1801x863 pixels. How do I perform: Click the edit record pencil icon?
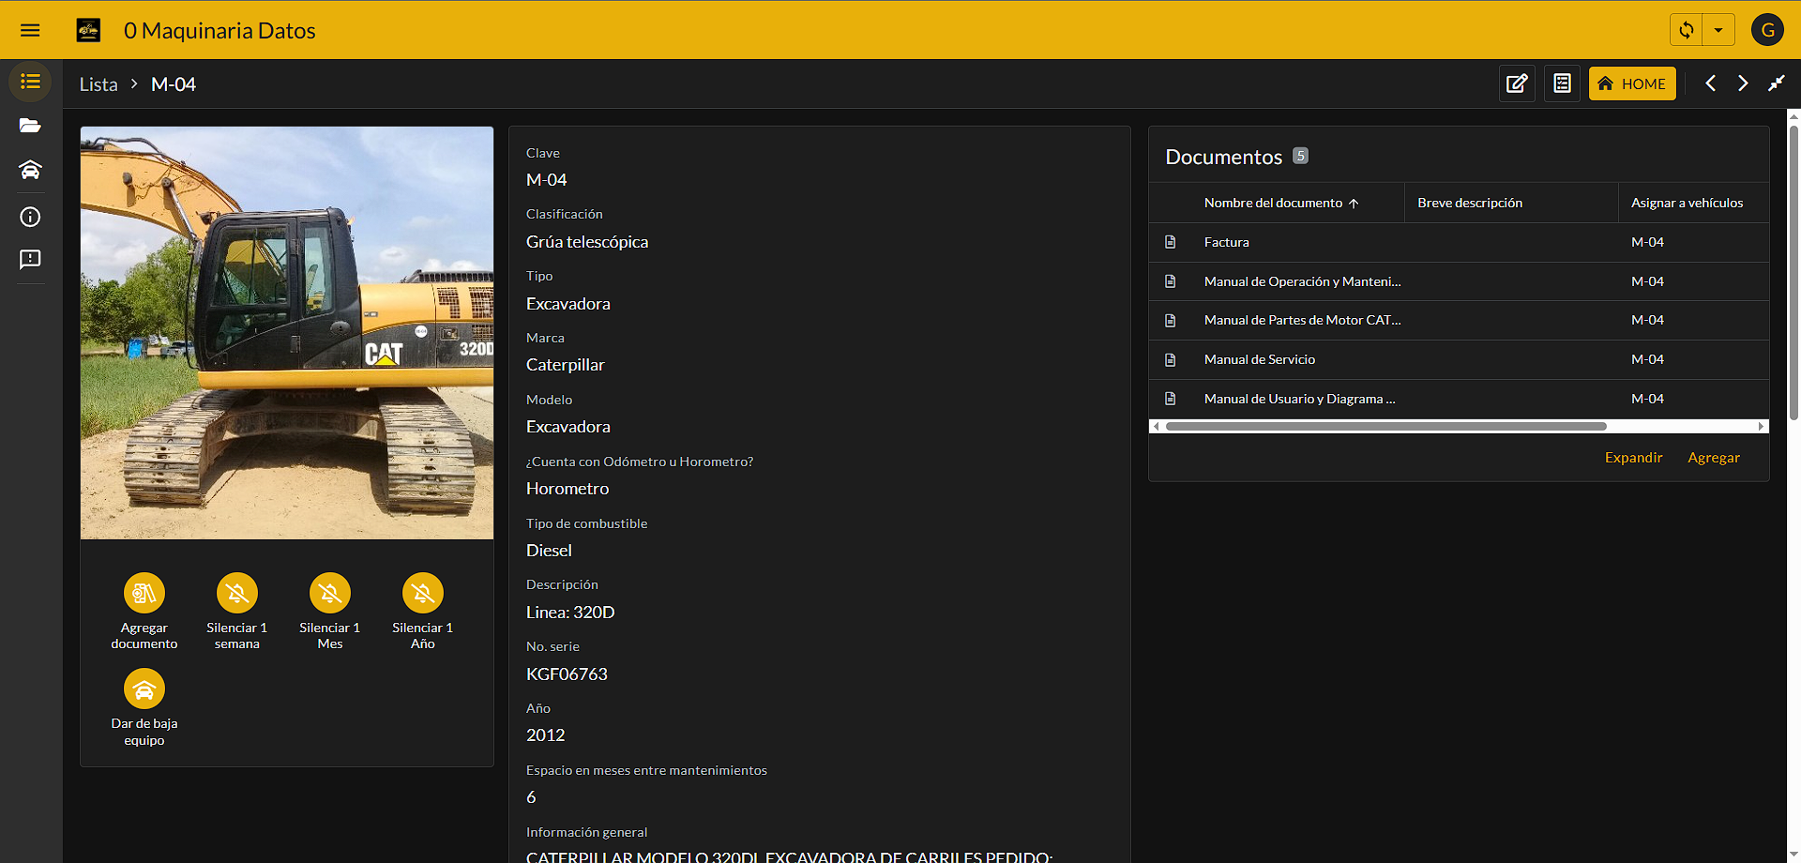(1517, 83)
